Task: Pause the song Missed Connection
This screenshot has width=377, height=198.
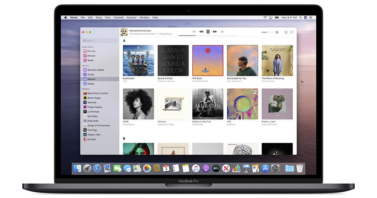Action: [x=208, y=32]
